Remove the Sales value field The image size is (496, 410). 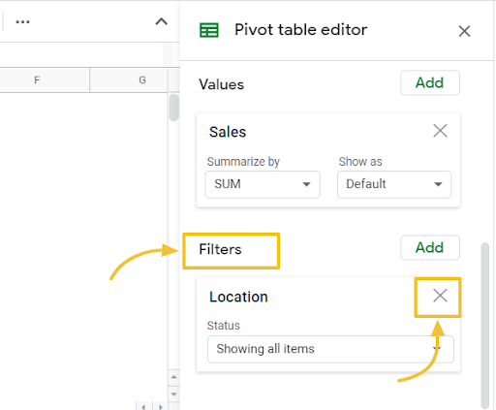click(x=440, y=131)
